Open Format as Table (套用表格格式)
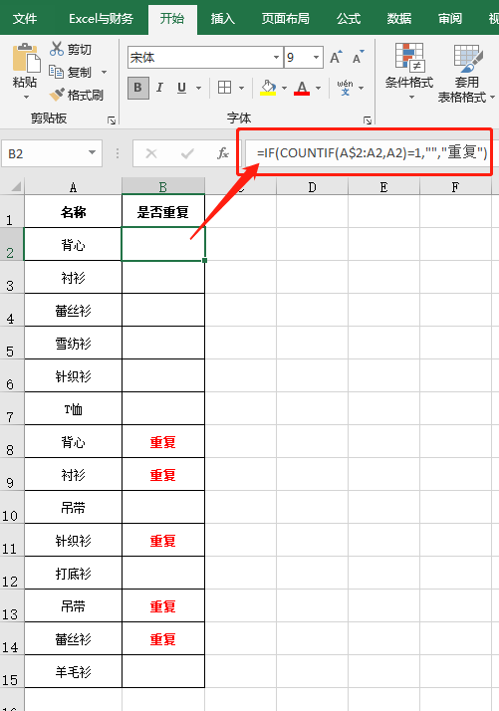This screenshot has height=711, width=499. coord(467,73)
